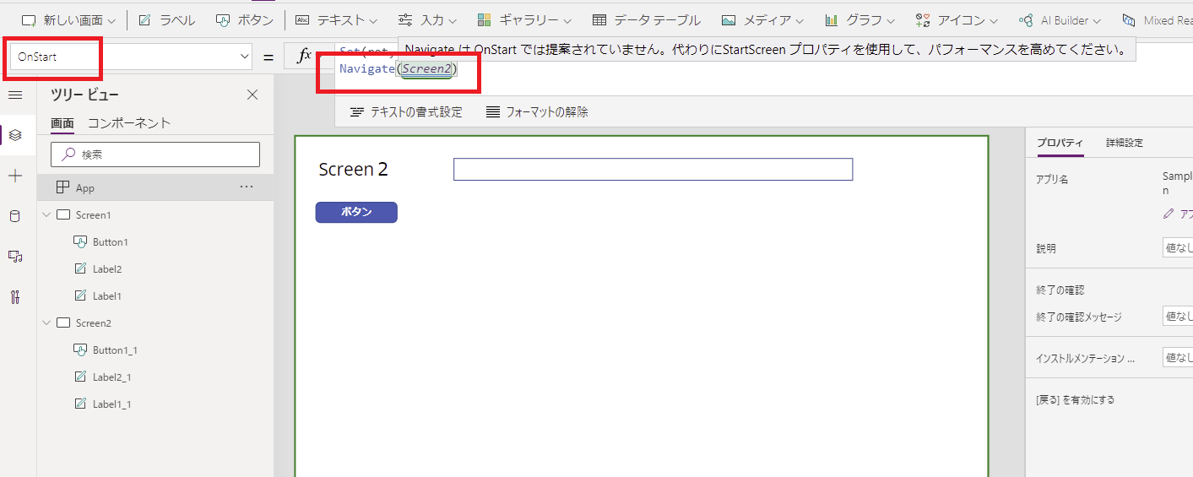1193x477 pixels.
Task: Open the Media icon in left sidebar
Action: (x=14, y=257)
